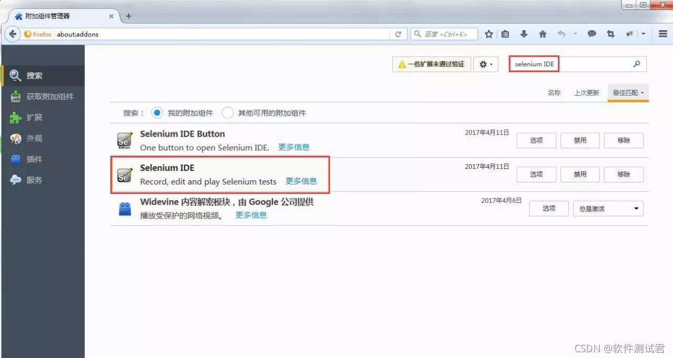The width and height of the screenshot is (673, 358).
Task: Open the 最佳匹配 sort dropdown
Action: (x=628, y=93)
